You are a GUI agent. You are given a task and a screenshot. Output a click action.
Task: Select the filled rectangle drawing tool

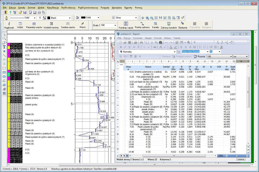[x=4, y=72]
